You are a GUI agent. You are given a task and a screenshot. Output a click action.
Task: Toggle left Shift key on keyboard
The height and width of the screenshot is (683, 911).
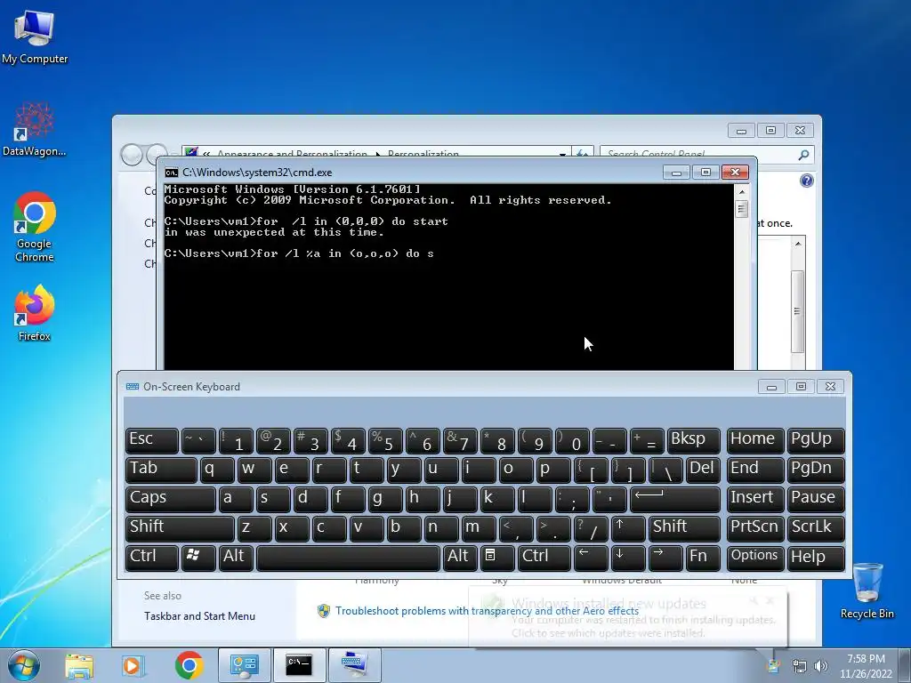point(180,528)
